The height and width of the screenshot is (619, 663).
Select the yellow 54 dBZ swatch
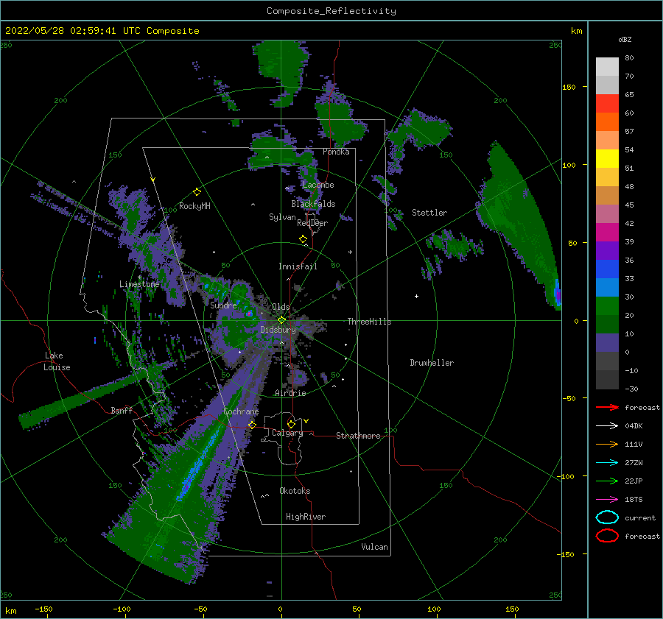pos(607,159)
